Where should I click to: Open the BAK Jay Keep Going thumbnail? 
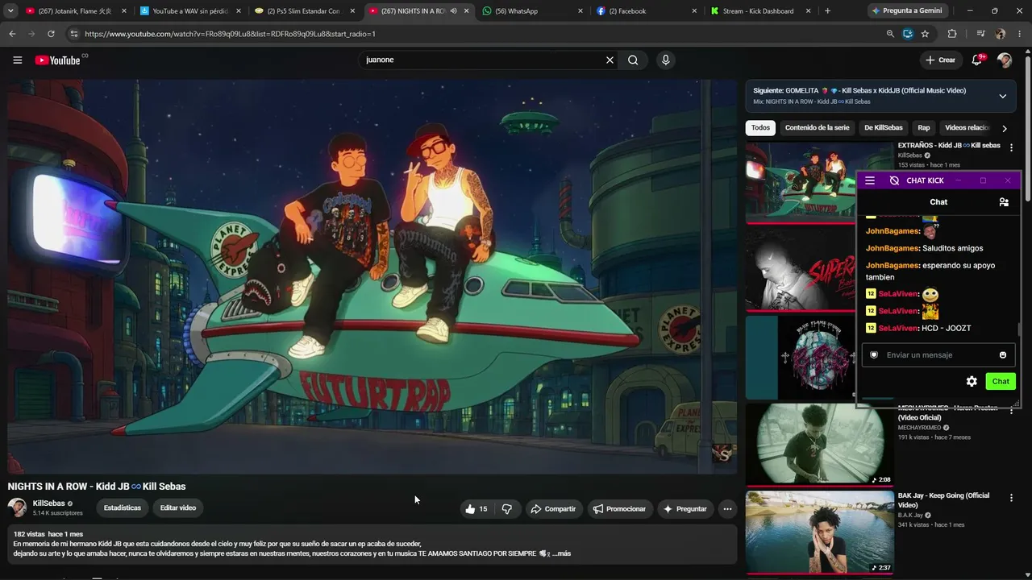[x=819, y=532]
